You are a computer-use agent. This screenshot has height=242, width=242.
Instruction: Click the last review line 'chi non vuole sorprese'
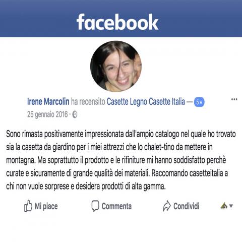click(x=86, y=187)
